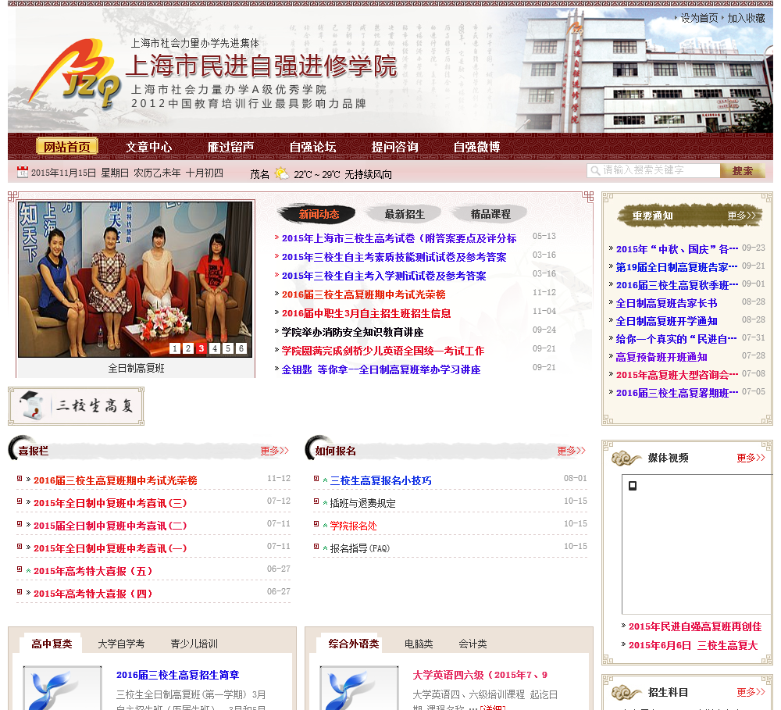Open notice 高复预备班开班通知
The width and height of the screenshot is (781, 710).
pyautogui.click(x=662, y=357)
